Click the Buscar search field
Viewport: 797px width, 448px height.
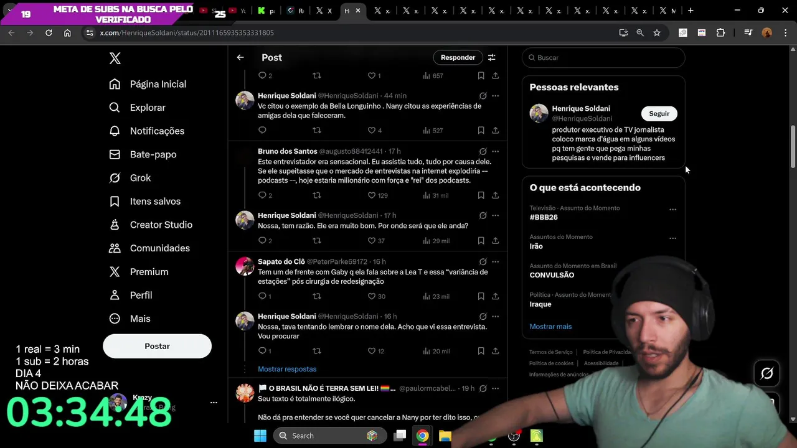coord(603,57)
